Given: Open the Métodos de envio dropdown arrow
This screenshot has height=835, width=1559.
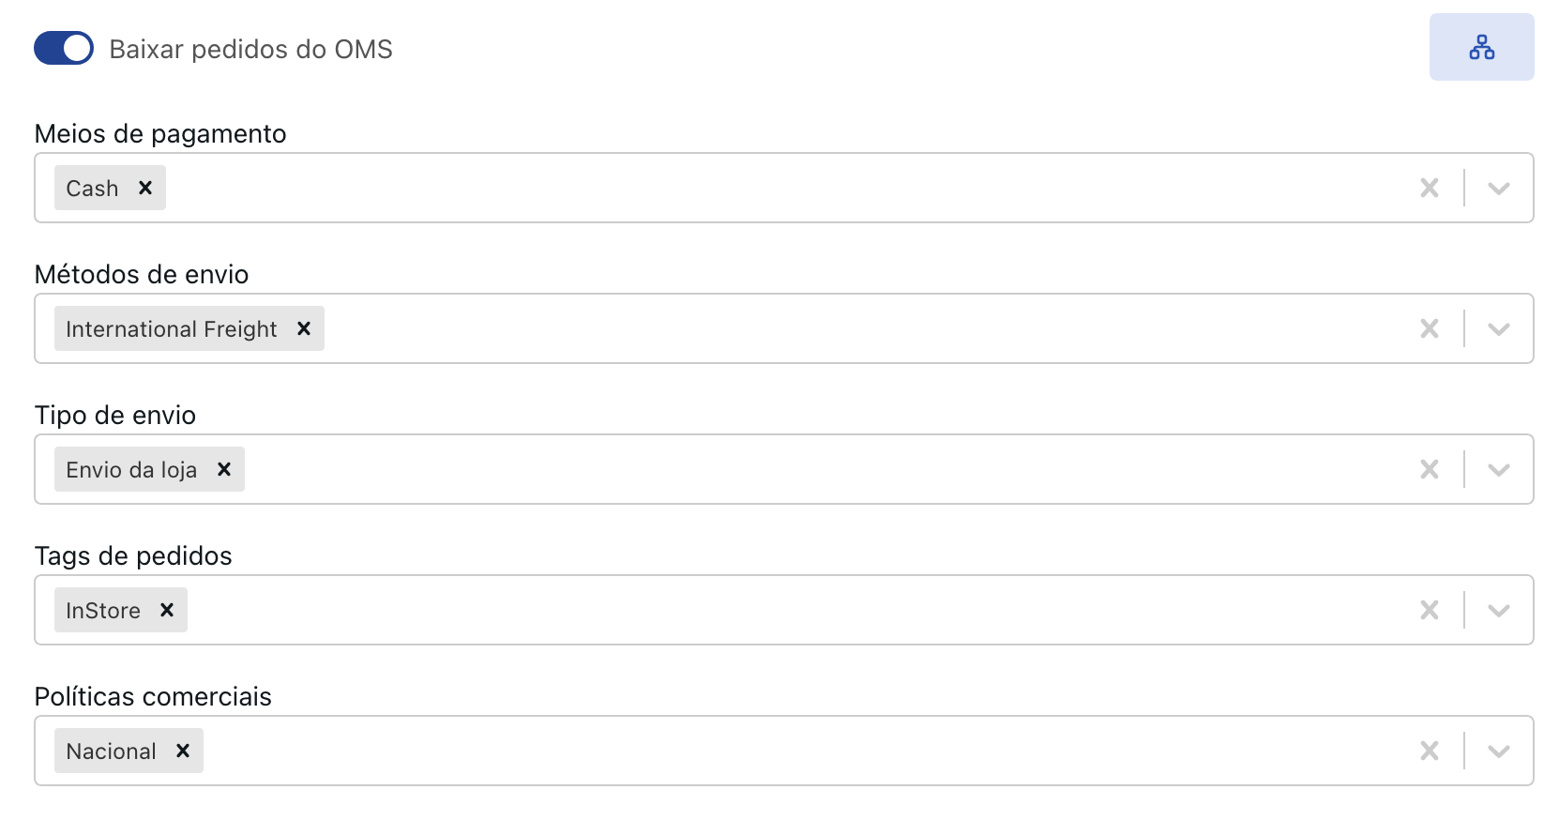Looking at the screenshot, I should coord(1499,328).
